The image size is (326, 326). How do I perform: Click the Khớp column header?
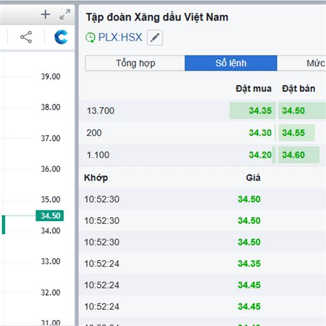96,178
